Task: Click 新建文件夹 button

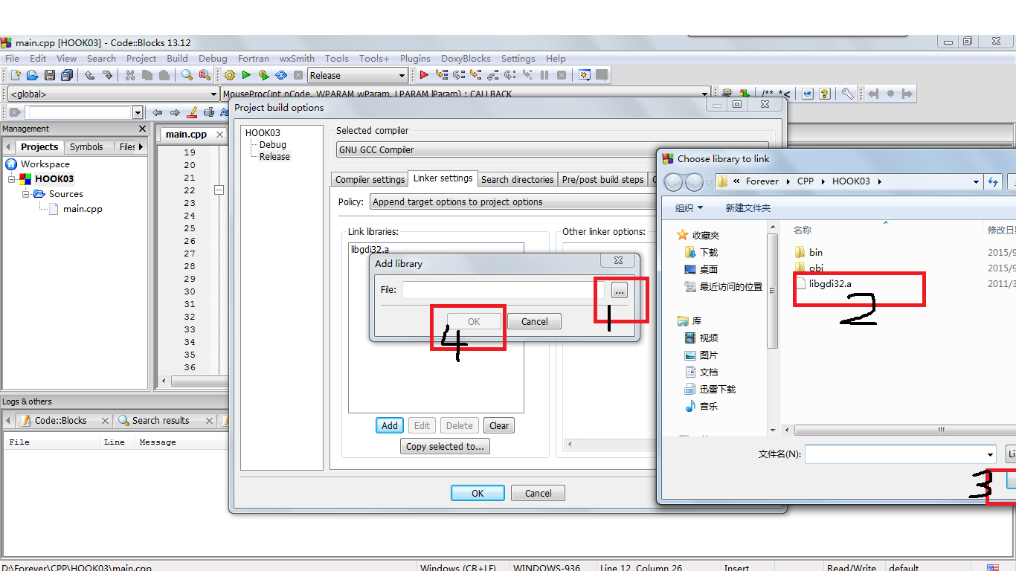Action: 747,208
